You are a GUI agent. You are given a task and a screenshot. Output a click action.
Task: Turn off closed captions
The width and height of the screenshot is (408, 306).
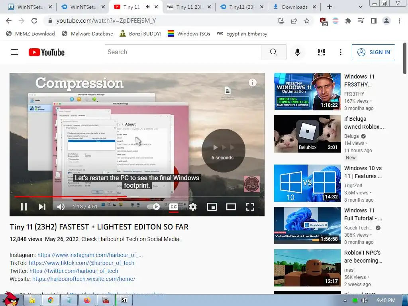[174, 207]
